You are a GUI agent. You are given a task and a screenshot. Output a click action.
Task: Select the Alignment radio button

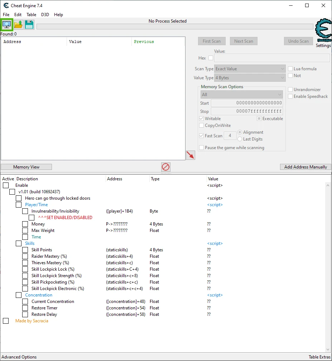click(x=240, y=132)
